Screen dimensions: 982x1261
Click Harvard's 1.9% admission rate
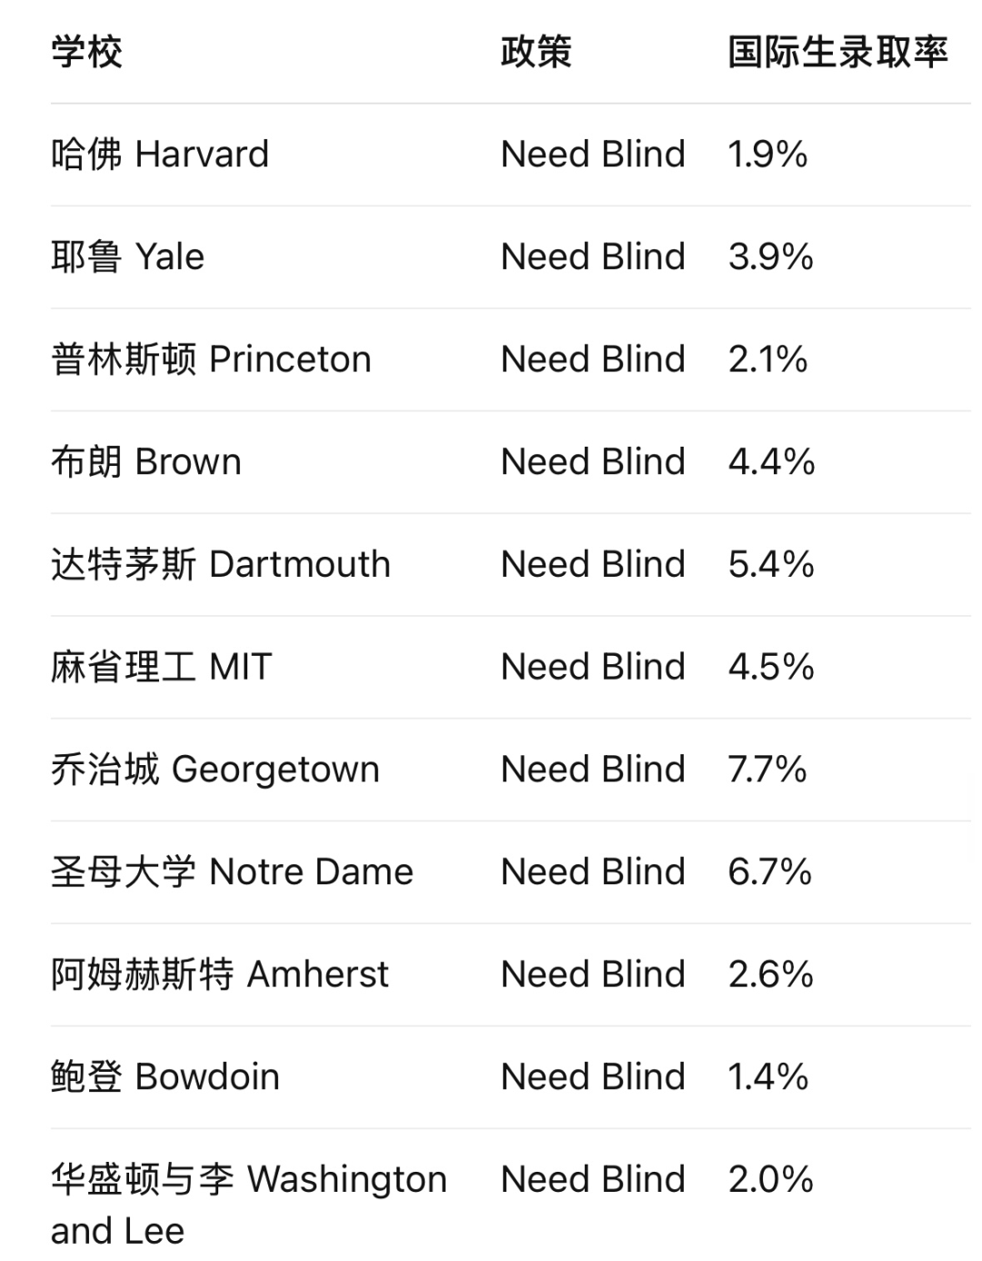coord(767,155)
